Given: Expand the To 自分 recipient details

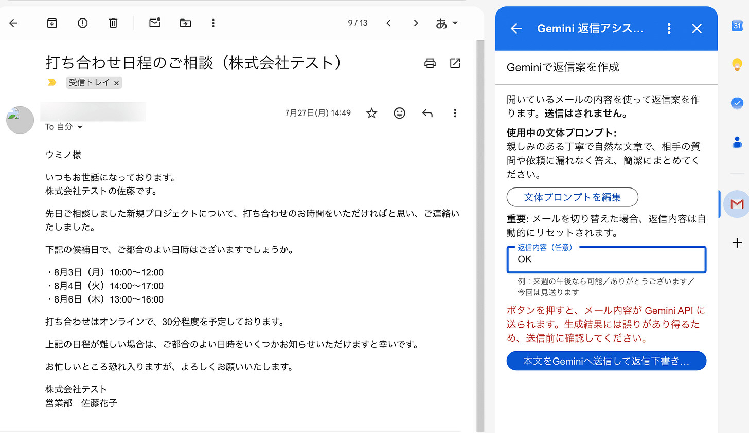Looking at the screenshot, I should point(80,127).
